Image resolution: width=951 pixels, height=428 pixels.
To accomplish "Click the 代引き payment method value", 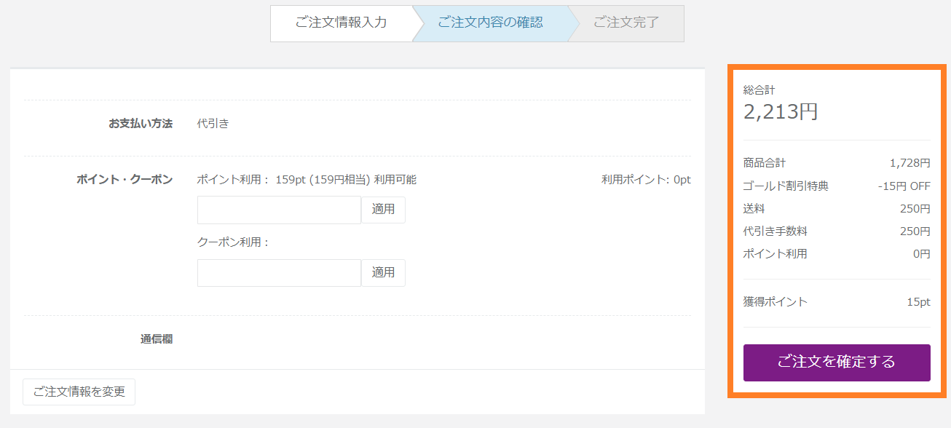I will (213, 124).
